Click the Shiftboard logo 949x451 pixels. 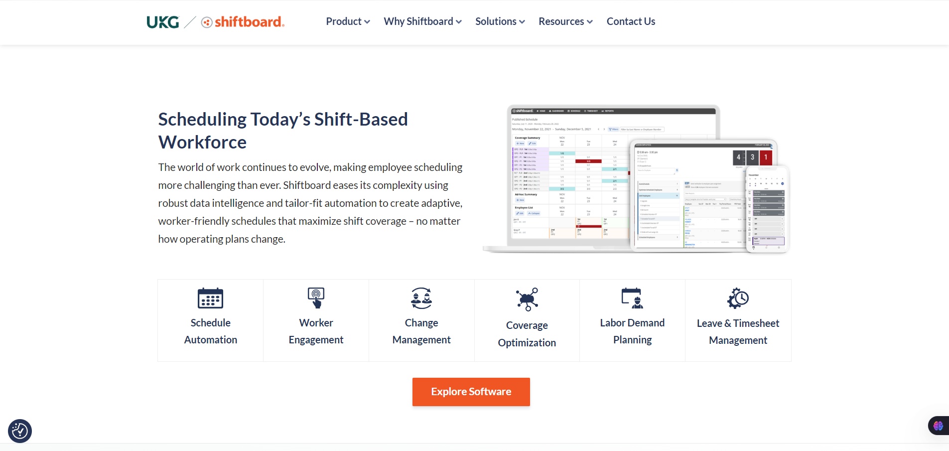tap(243, 22)
